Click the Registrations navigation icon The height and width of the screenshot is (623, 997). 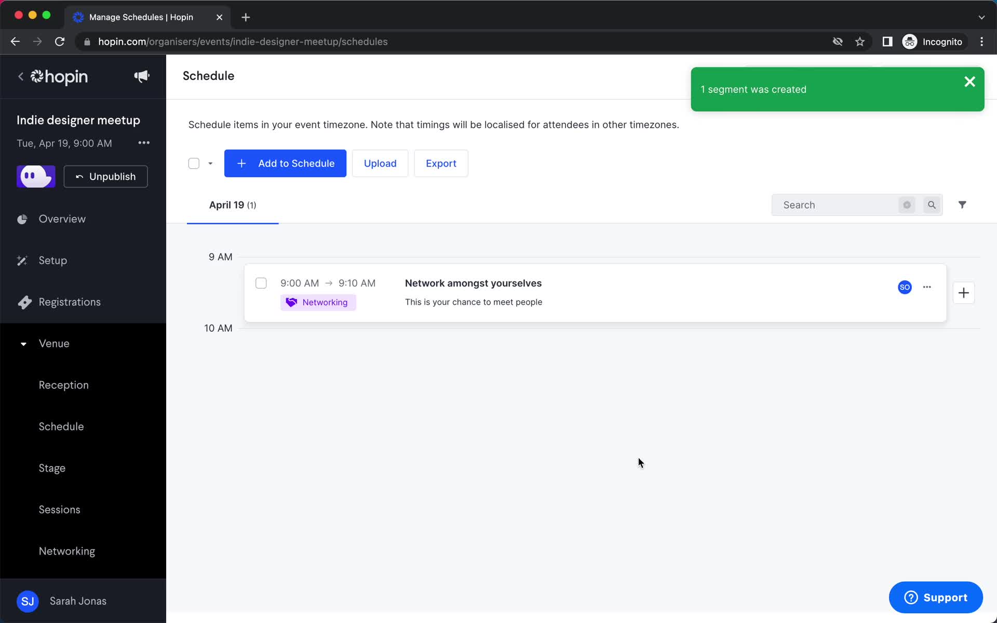(23, 302)
